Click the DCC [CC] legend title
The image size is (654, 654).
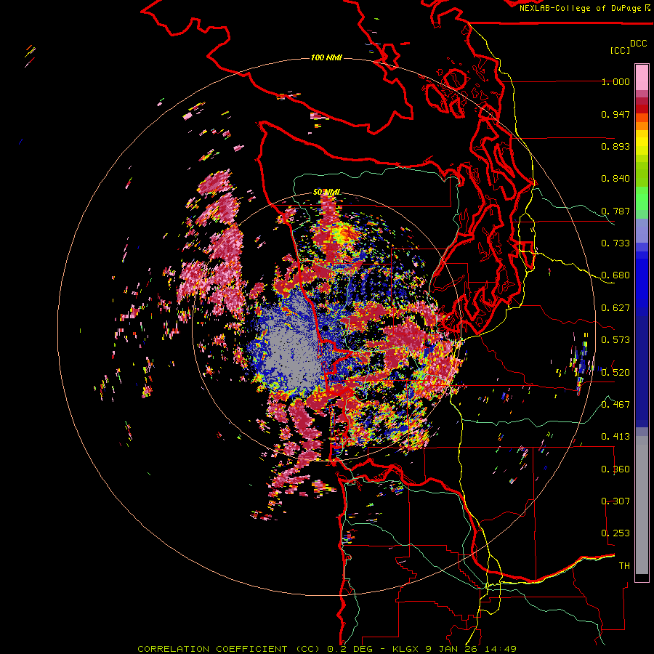point(628,47)
